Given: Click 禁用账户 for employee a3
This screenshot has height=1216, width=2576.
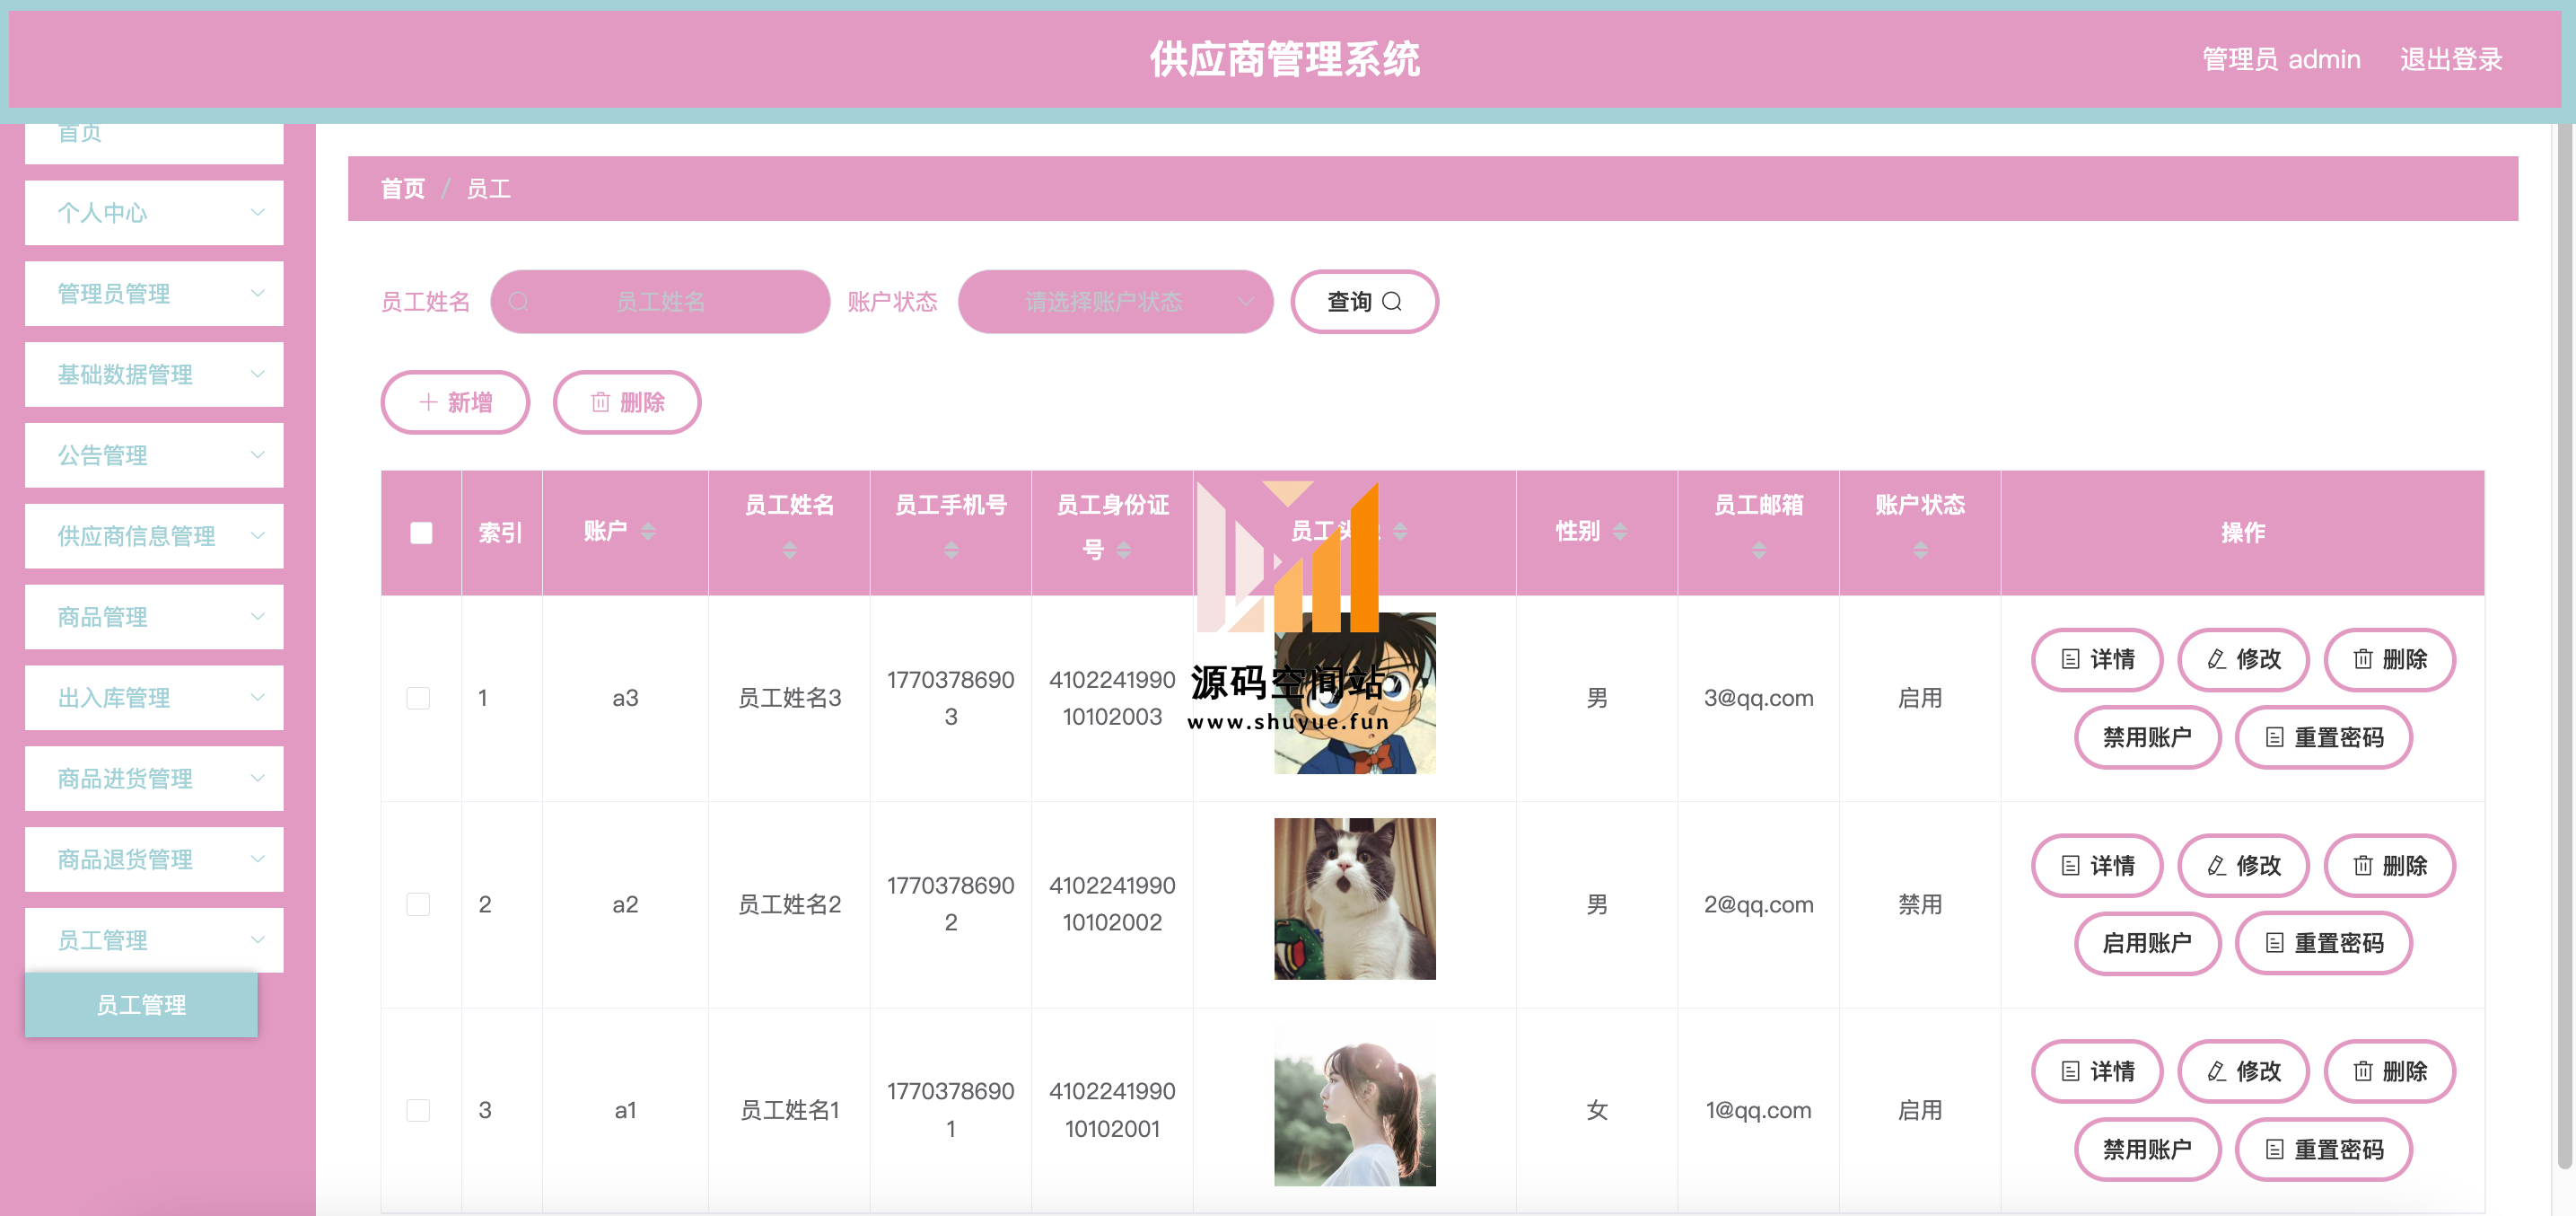Looking at the screenshot, I should tap(2147, 737).
